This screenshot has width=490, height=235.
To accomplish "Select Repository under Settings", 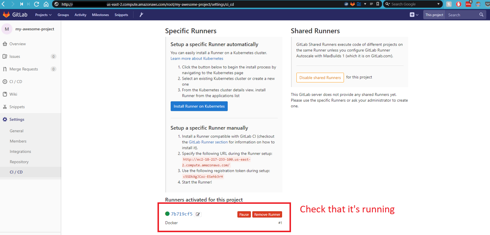I will pyautogui.click(x=19, y=162).
